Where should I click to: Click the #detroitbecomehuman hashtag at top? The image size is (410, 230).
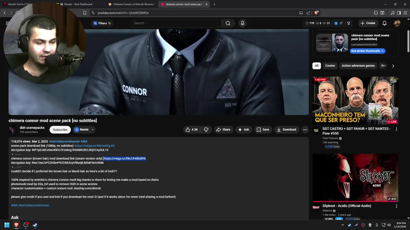click(64, 141)
